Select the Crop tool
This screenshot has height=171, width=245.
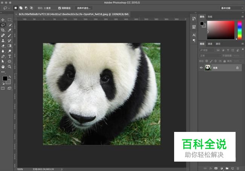click(x=3, y=30)
